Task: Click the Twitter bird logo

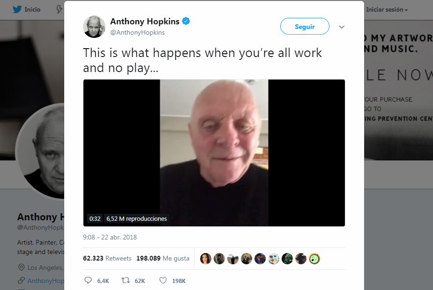Action: point(17,9)
